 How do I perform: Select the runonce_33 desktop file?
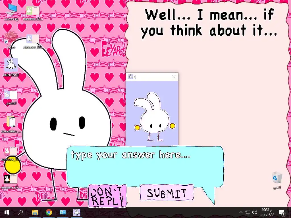pos(33,41)
